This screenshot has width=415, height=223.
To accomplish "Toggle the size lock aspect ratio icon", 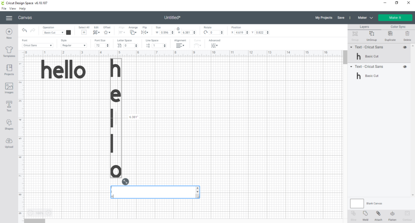I will pyautogui.click(x=178, y=28).
